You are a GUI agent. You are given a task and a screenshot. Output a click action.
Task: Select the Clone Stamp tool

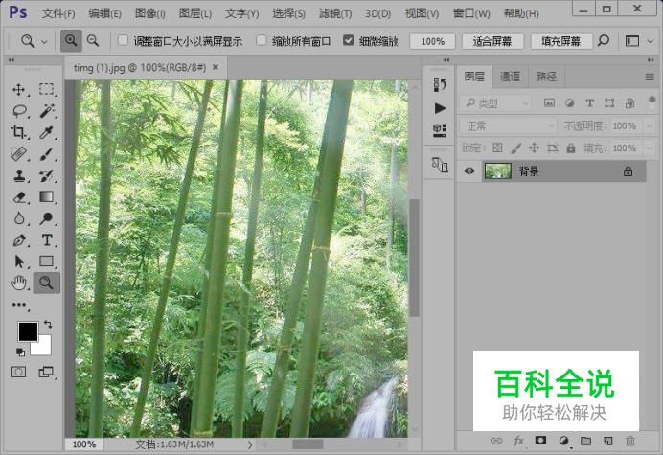coord(19,175)
